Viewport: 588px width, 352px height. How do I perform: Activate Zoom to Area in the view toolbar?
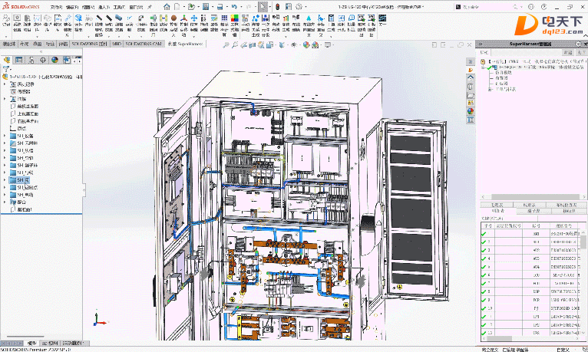pyautogui.click(x=235, y=45)
